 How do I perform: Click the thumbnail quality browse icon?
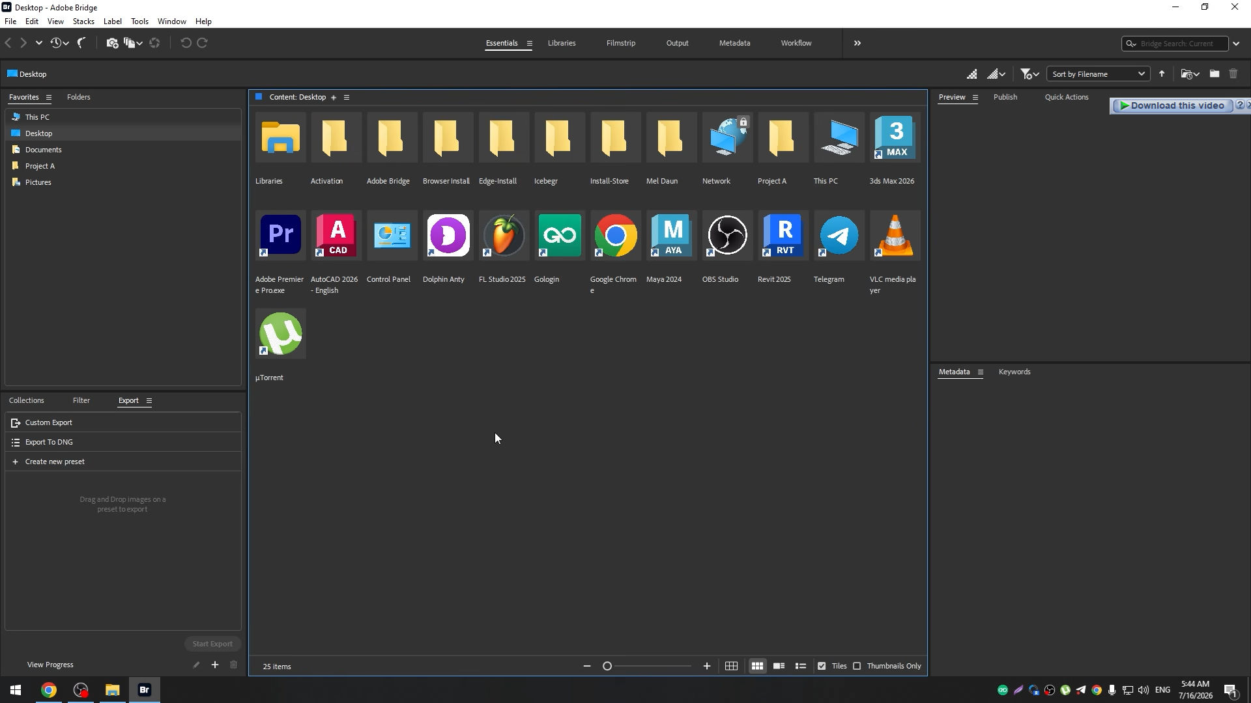tap(971, 74)
